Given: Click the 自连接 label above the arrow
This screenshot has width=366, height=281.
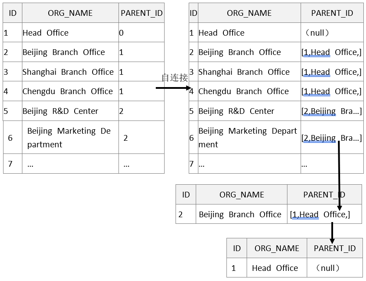Looking at the screenshot, I should tap(175, 78).
